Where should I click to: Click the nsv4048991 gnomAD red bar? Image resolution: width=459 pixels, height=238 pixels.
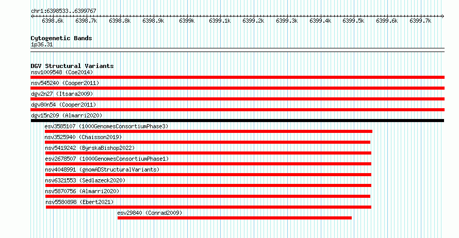point(208,175)
